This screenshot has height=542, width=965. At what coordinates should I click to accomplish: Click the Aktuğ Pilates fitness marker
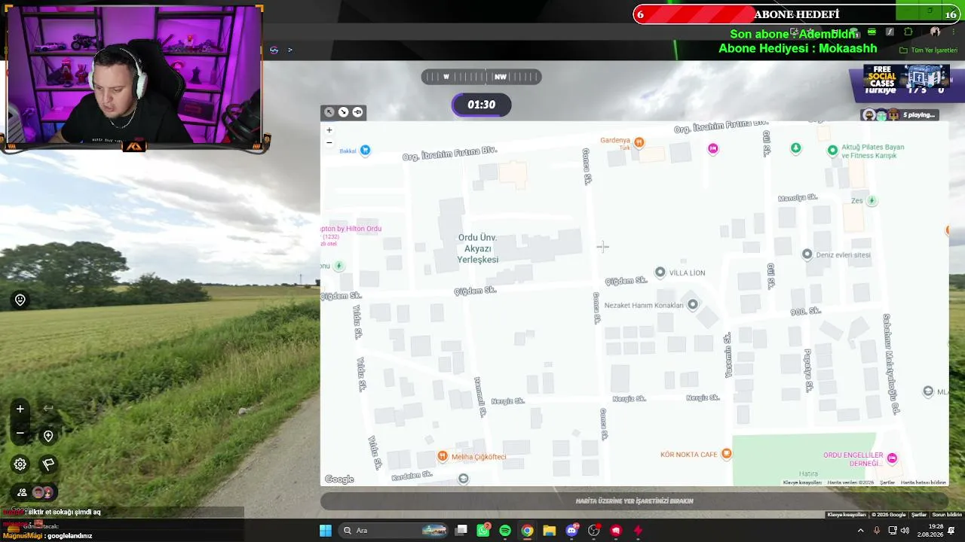[x=832, y=151]
